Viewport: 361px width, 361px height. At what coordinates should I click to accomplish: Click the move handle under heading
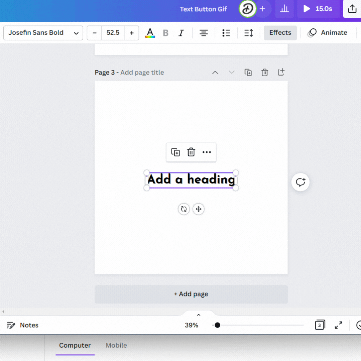click(x=199, y=209)
